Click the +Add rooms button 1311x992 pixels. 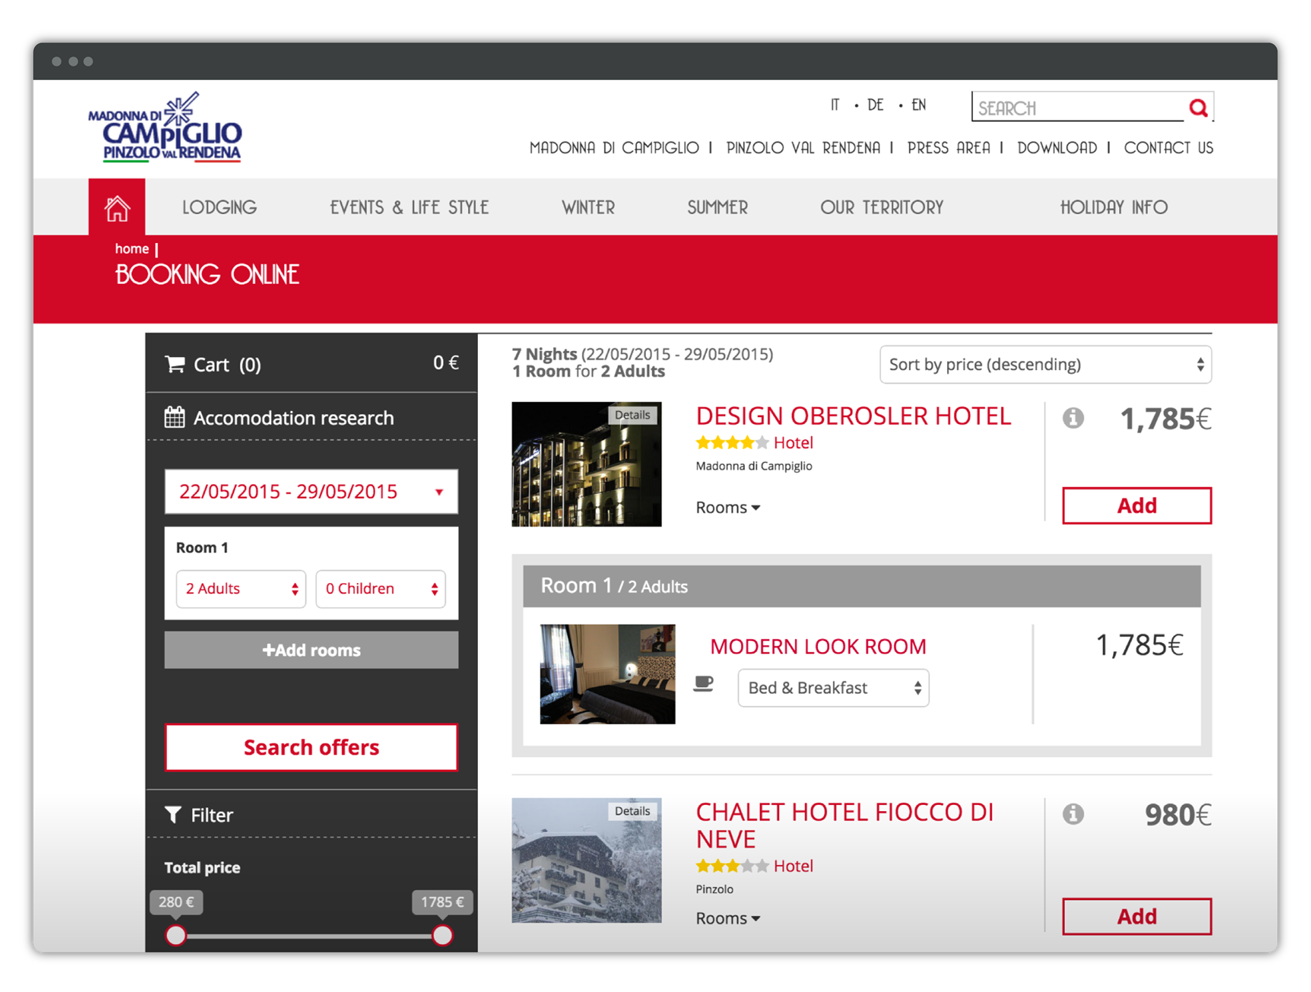click(311, 650)
